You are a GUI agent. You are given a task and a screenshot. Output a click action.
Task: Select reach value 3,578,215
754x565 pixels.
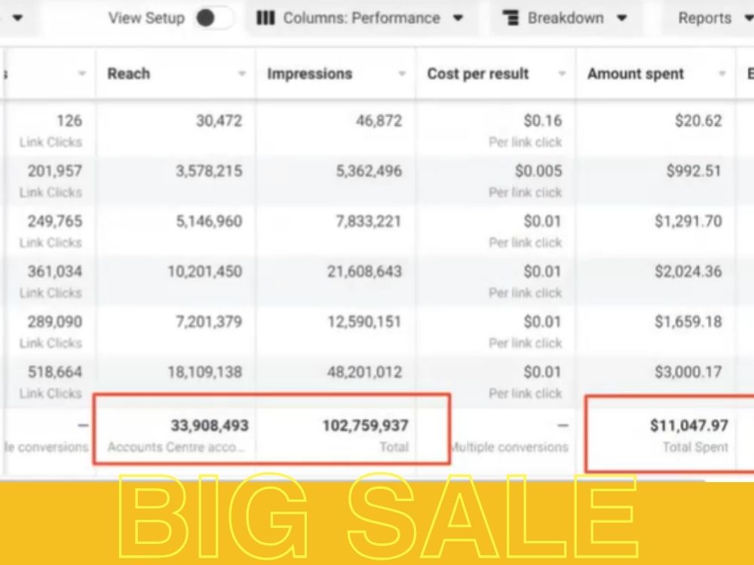pyautogui.click(x=209, y=171)
